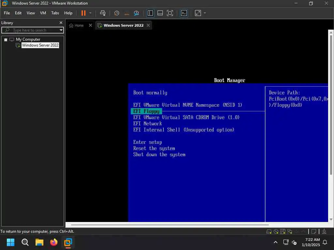Select Boot normally in Boot Manager

[150, 93]
